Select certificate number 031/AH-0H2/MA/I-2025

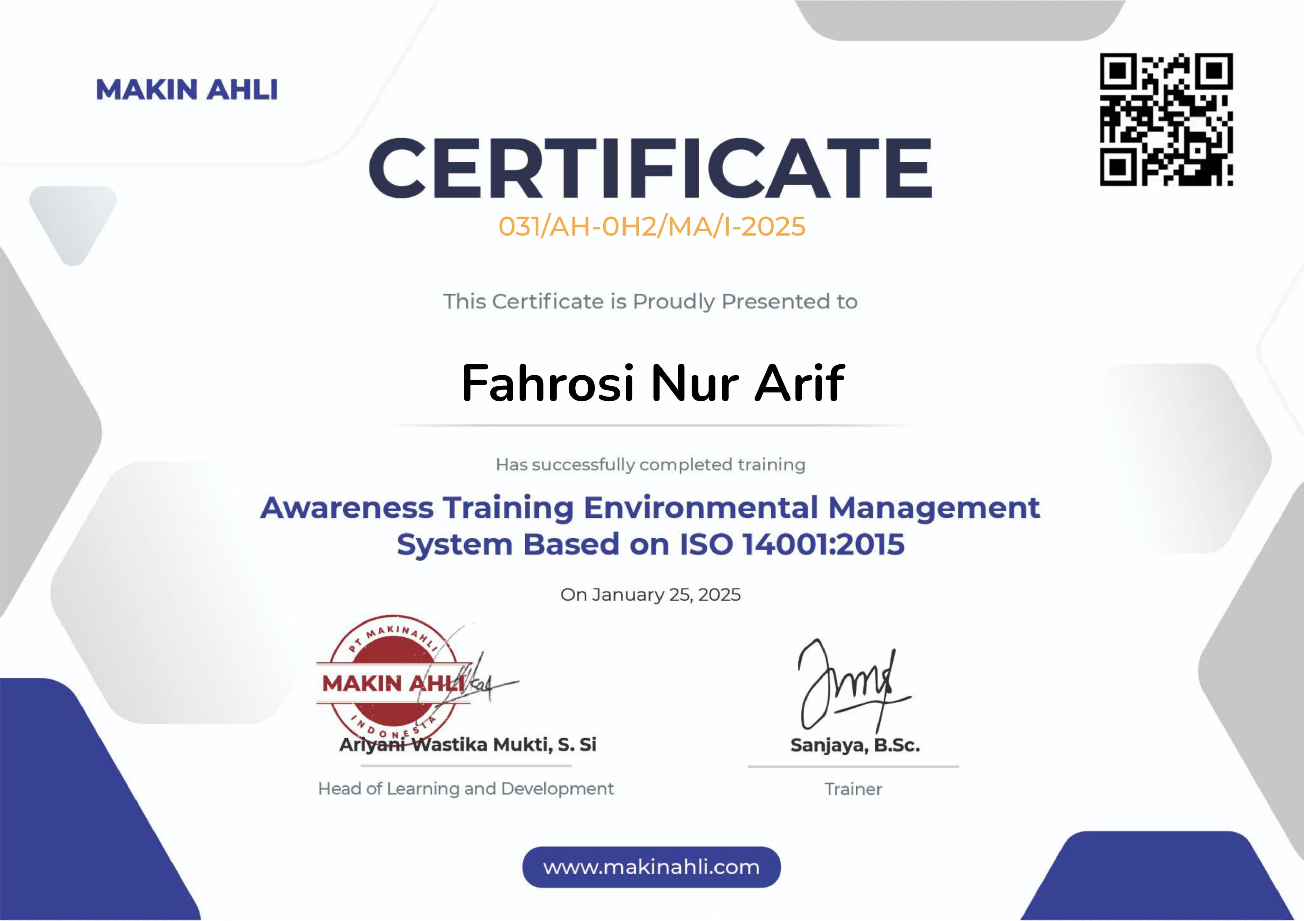pos(651,226)
